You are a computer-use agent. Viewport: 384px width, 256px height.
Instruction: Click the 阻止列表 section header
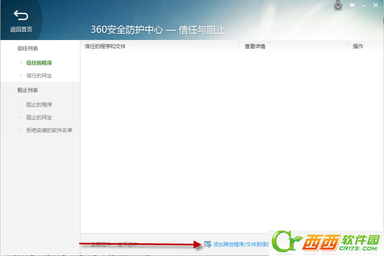(x=28, y=90)
